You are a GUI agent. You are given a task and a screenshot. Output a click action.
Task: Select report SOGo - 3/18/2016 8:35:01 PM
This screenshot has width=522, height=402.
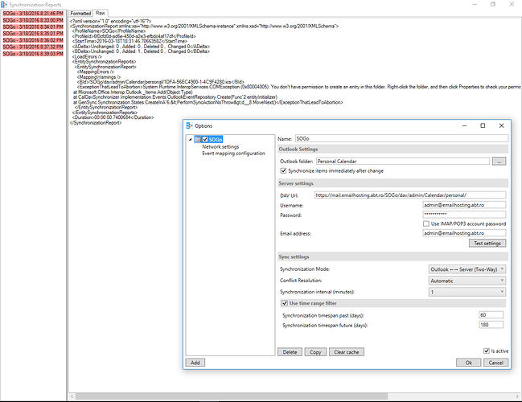coord(33,34)
